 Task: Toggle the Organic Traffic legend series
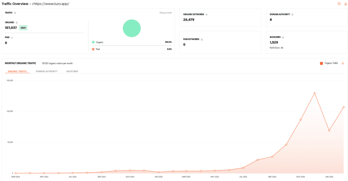(329, 63)
